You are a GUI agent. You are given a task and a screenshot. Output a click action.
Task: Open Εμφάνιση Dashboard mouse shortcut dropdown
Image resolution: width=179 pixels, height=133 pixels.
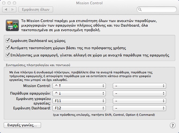coord(139,108)
